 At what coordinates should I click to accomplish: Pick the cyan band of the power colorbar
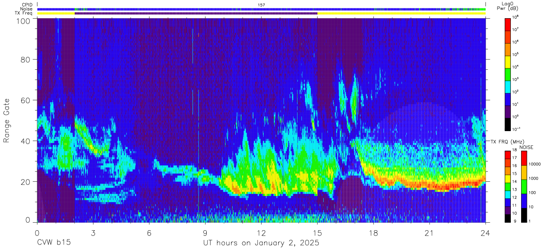tap(508, 86)
